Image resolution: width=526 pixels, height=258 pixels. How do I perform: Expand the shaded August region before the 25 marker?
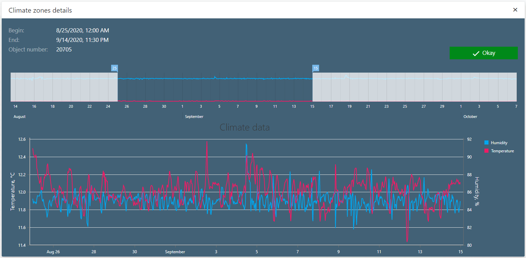(x=63, y=87)
